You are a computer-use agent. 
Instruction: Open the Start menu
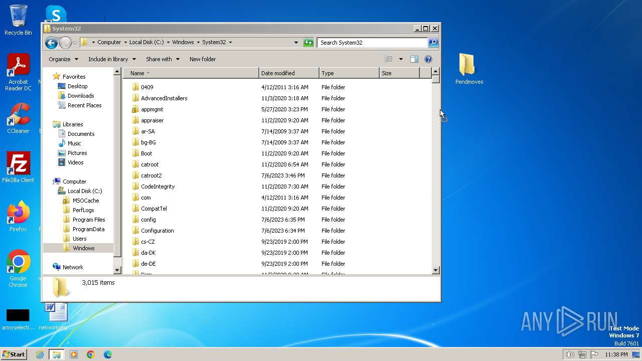[x=14, y=354]
